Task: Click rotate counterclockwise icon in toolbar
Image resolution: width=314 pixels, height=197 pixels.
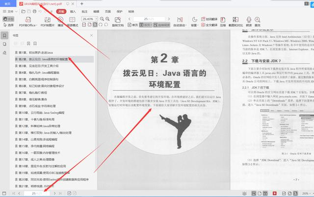Action: [101, 25]
